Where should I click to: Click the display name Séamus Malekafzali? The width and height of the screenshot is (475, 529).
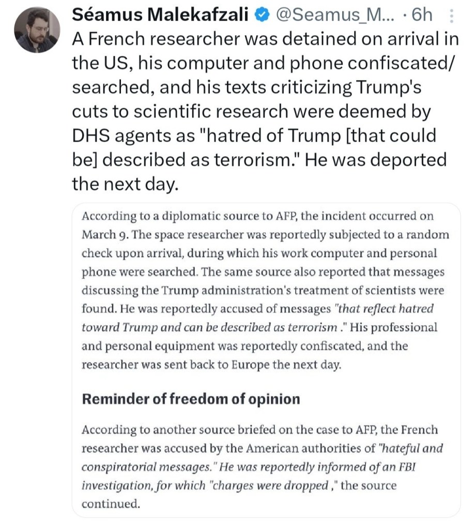pos(162,16)
